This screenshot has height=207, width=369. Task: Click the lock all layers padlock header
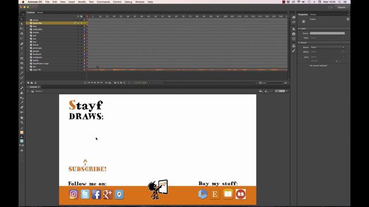81,17
